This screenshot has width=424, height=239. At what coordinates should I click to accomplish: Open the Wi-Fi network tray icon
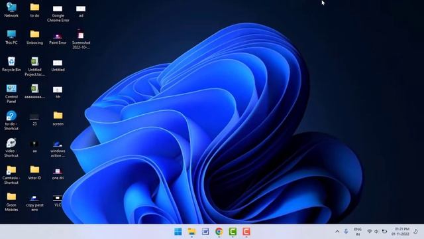370,232
